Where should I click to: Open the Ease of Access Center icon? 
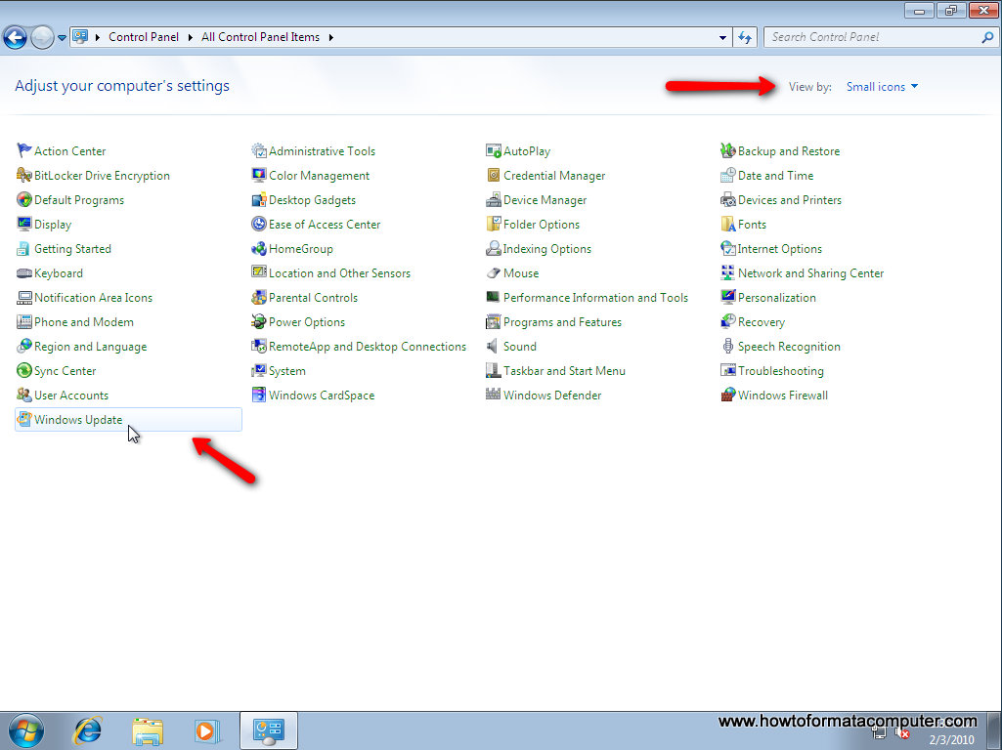pos(259,224)
